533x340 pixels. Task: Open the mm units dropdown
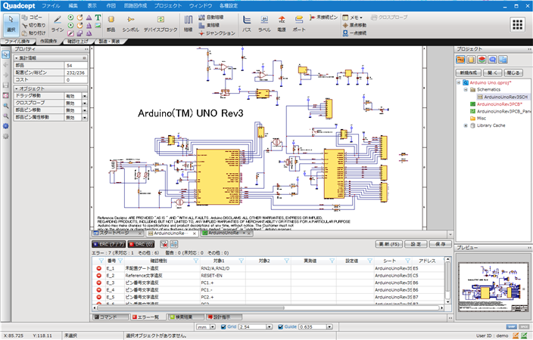coord(213,326)
